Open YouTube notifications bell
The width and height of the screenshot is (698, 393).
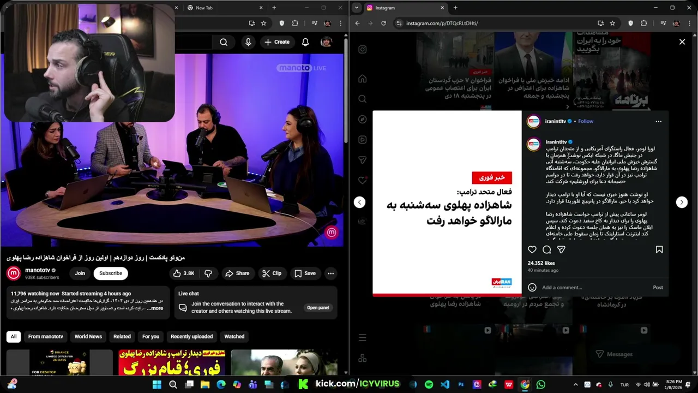pos(305,42)
